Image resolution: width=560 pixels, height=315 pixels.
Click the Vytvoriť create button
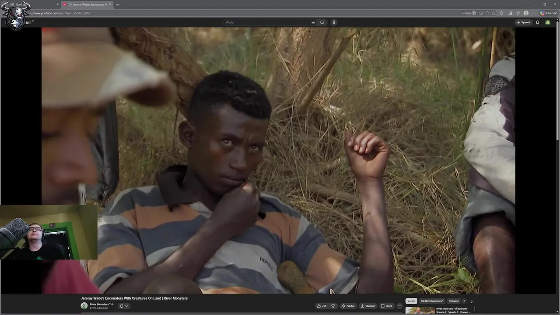pos(523,22)
